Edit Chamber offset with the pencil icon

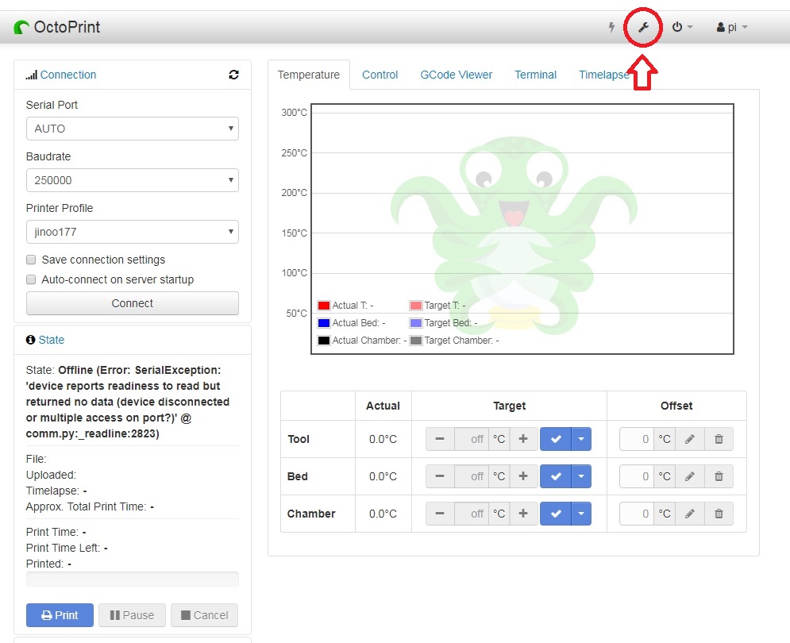click(690, 514)
